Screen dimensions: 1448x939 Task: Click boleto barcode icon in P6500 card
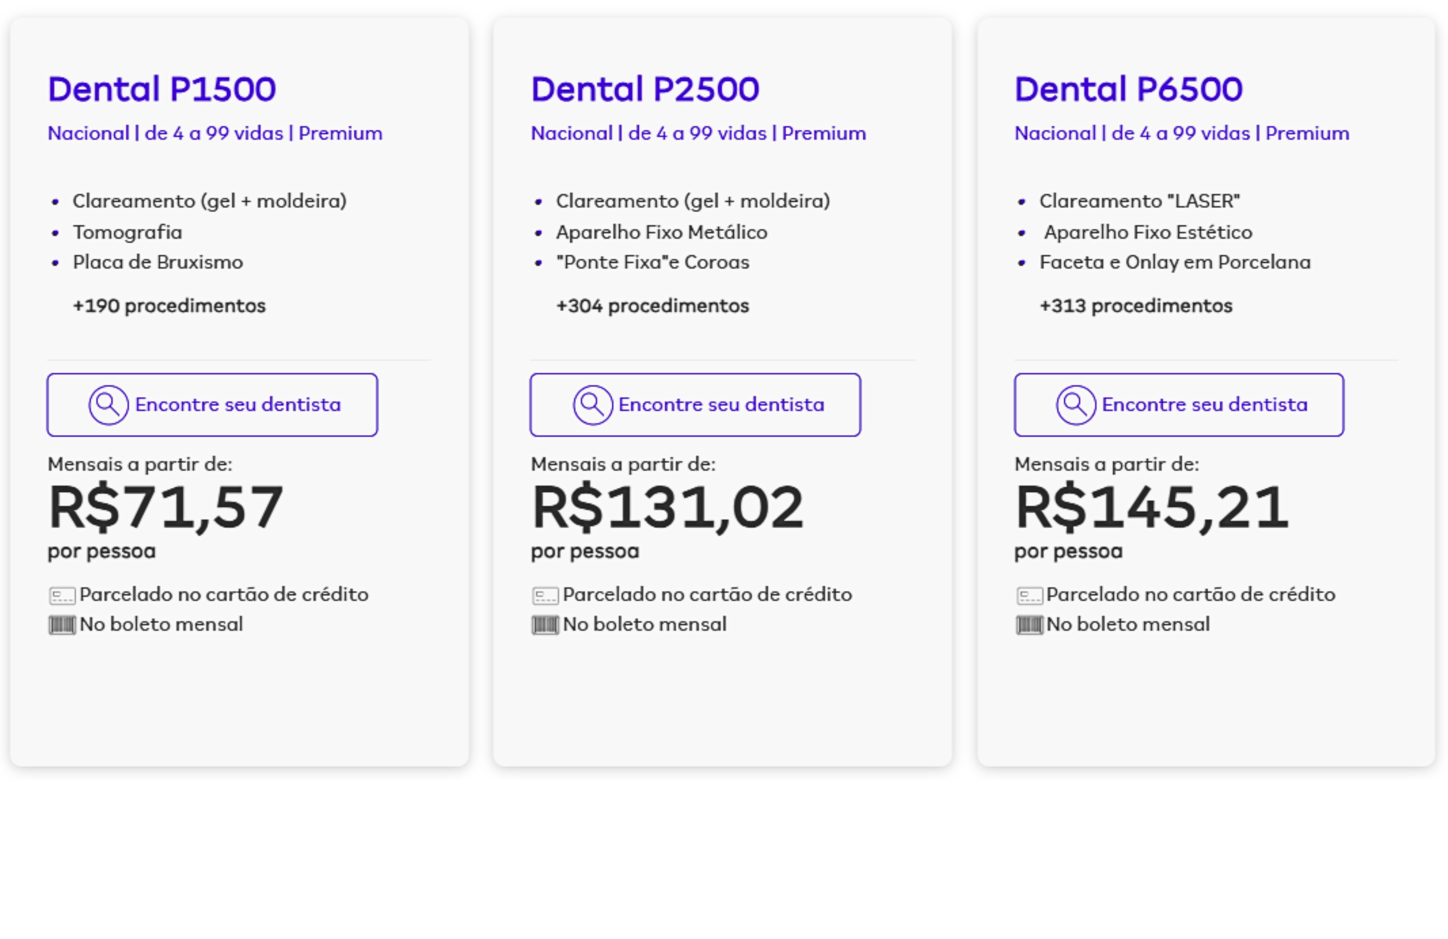pyautogui.click(x=1029, y=625)
